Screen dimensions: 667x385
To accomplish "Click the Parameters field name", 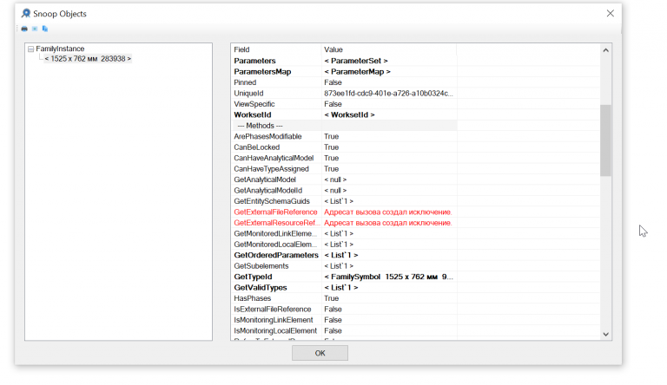I will (x=254, y=61).
